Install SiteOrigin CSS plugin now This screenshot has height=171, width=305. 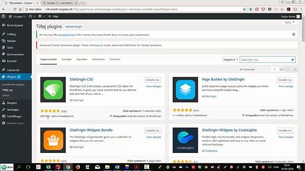152,80
